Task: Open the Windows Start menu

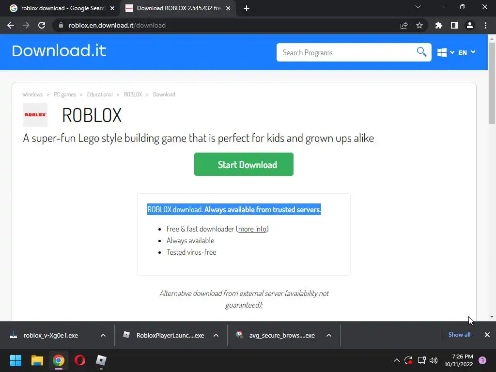Action: click(x=15, y=360)
